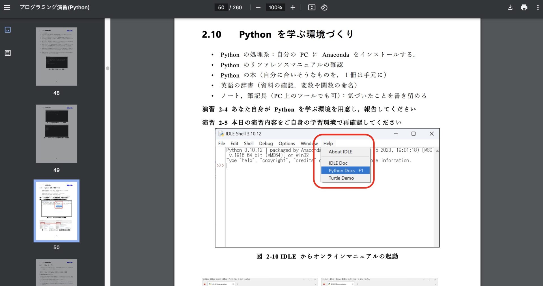Viewport: 543px width, 286px height.
Task: Click the zoom out minus icon
Action: point(258,7)
